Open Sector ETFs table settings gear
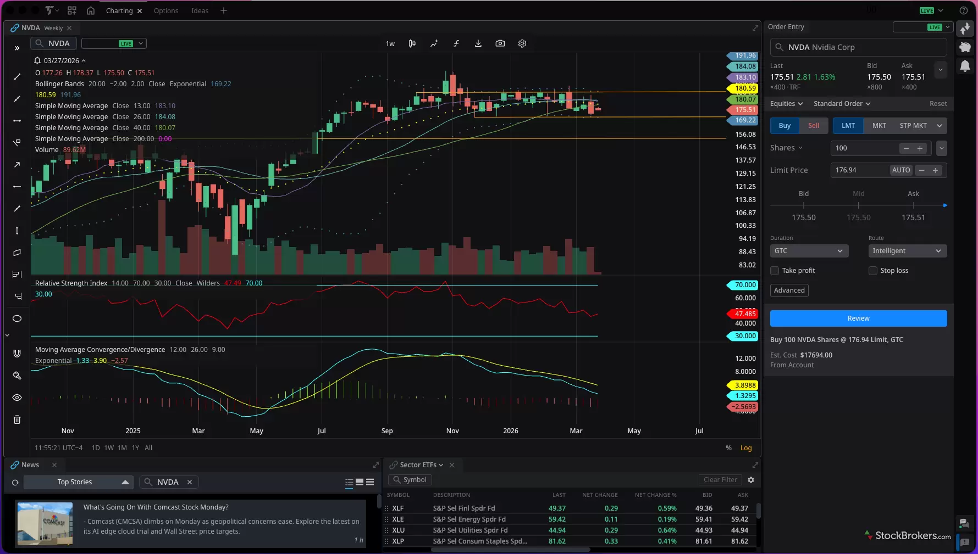 [x=751, y=480]
